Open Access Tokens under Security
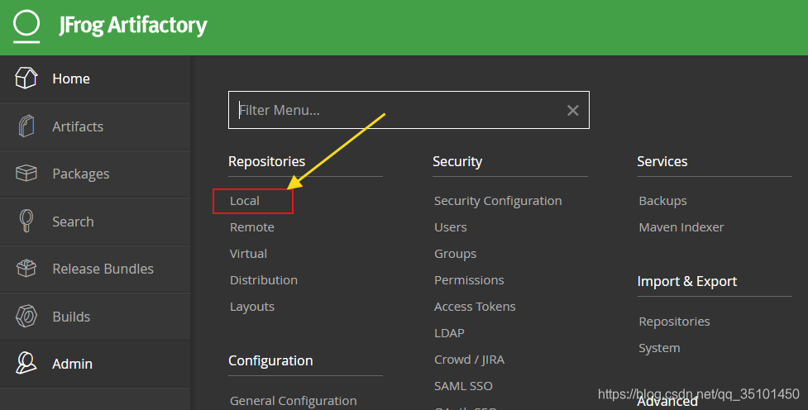This screenshot has height=410, width=808. [x=475, y=307]
